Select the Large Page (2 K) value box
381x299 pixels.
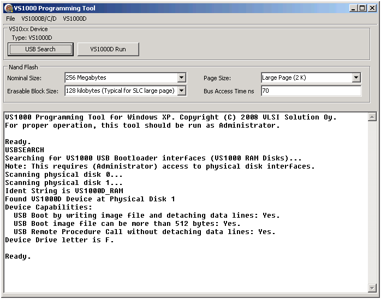[306, 78]
